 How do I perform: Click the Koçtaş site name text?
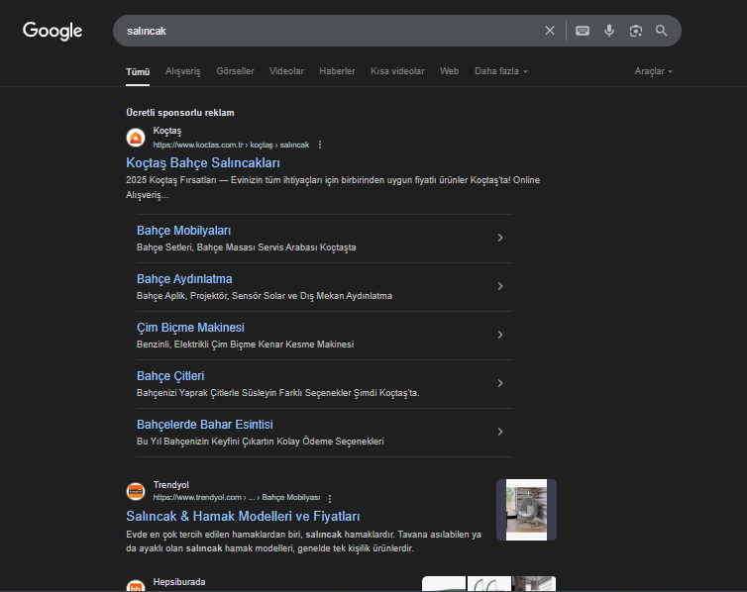point(167,131)
